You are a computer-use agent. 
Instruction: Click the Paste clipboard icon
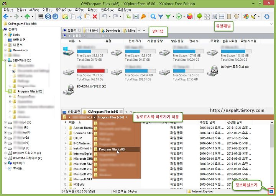pos(87,17)
